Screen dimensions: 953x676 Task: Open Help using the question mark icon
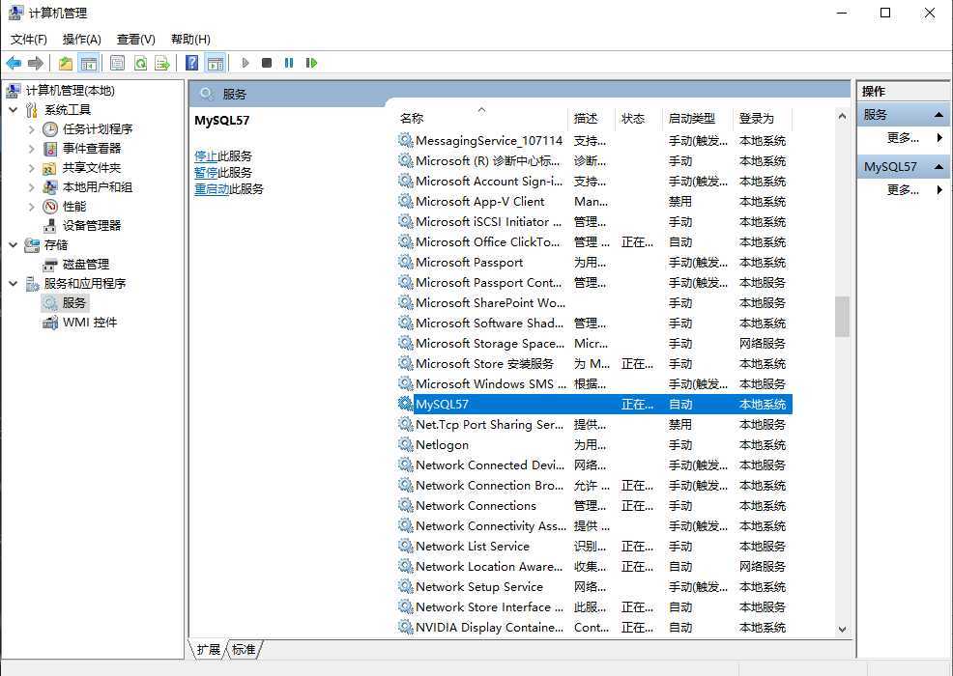click(191, 63)
